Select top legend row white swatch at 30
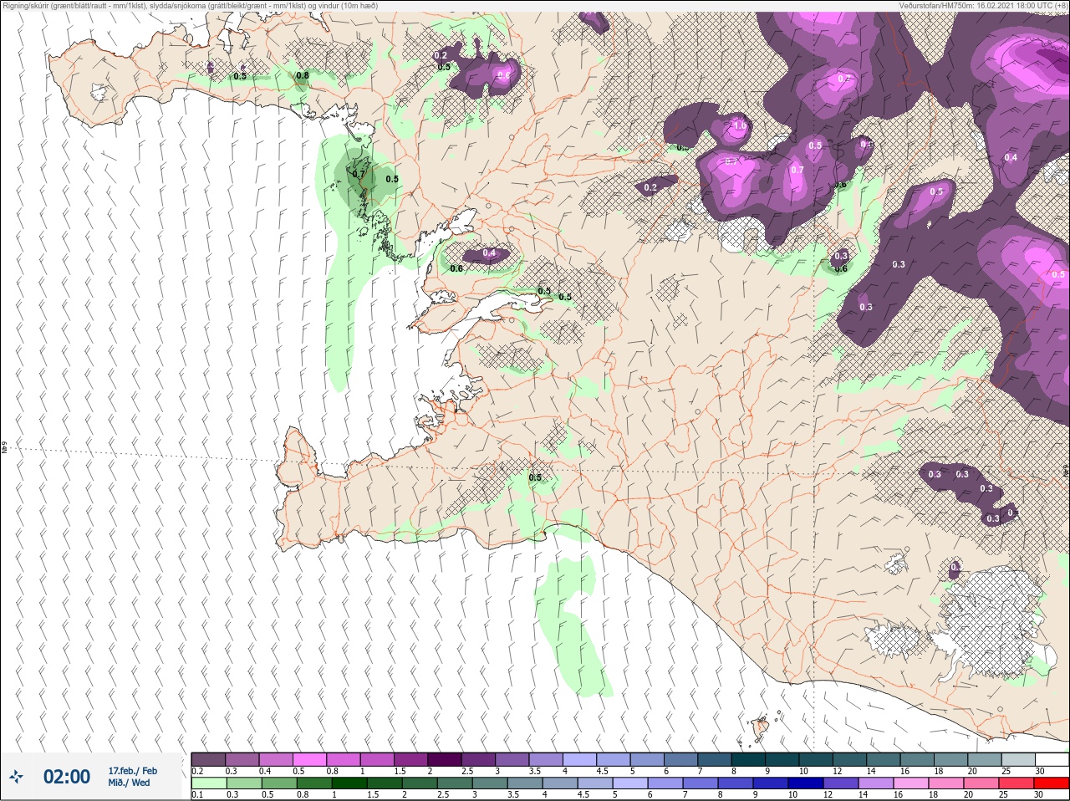This screenshot has width=1070, height=801. [1052, 759]
